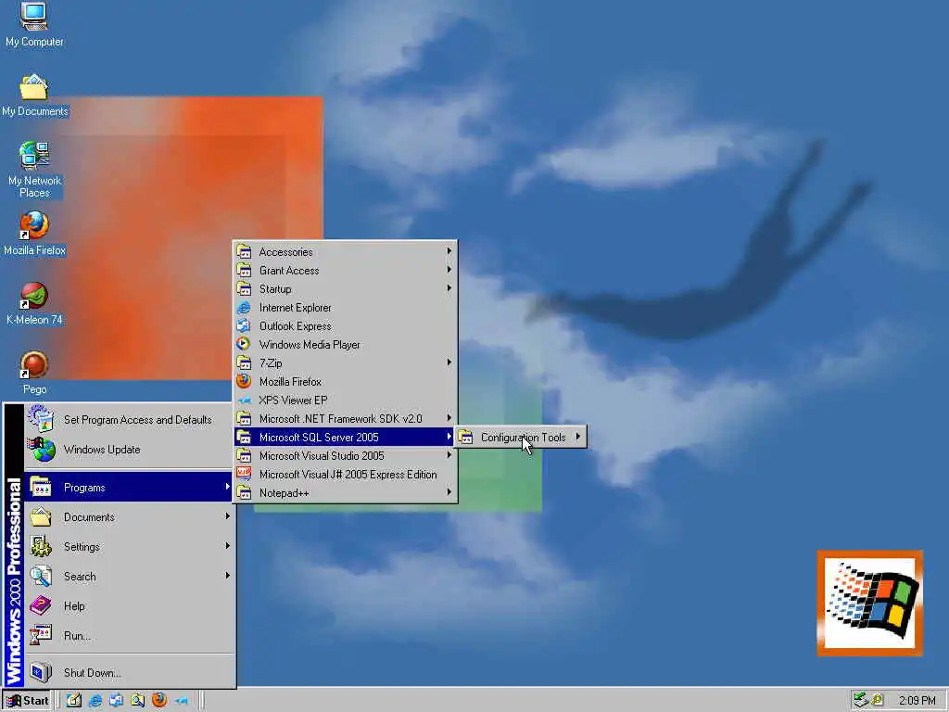
Task: Open My Computer desktop icon
Action: point(34,24)
